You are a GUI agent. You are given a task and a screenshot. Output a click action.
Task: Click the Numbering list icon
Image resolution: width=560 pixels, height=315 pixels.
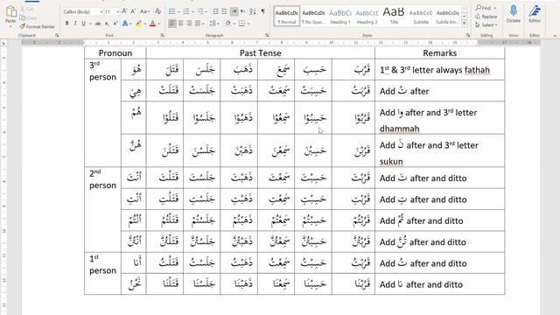[186, 11]
